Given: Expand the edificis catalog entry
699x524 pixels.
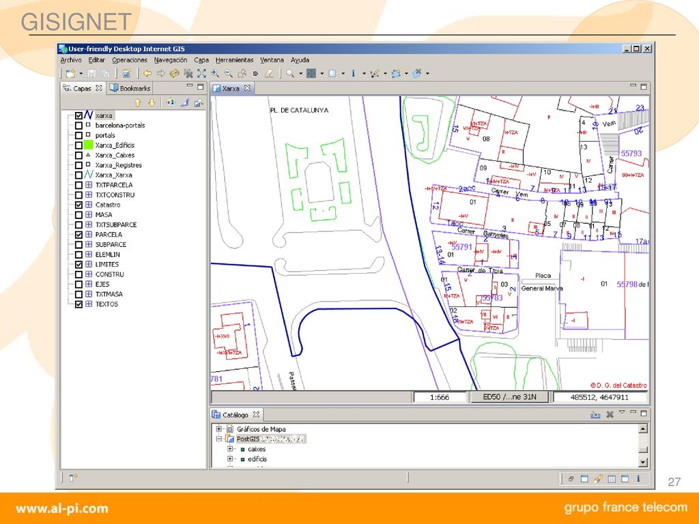Looking at the screenshot, I should pyautogui.click(x=230, y=459).
